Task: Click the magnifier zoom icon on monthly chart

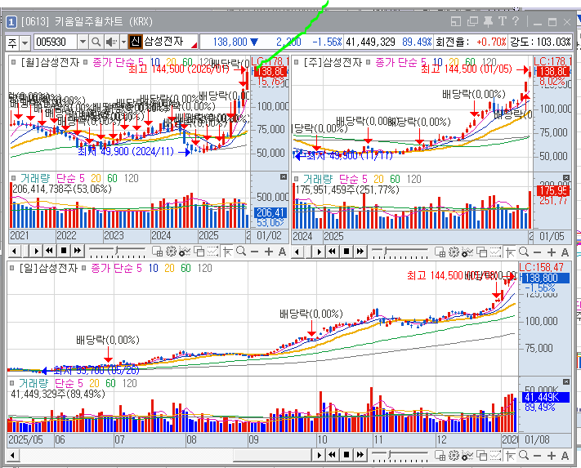Action: (x=241, y=252)
